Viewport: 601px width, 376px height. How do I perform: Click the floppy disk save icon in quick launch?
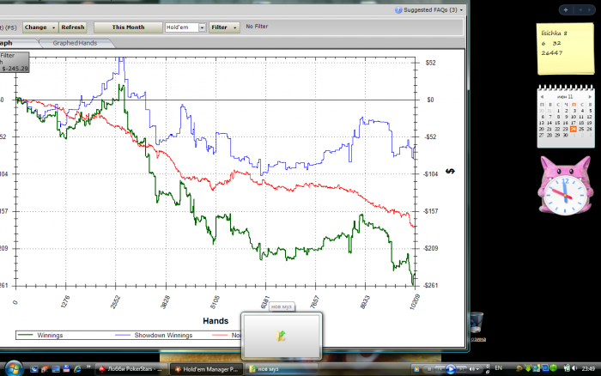[66, 369]
